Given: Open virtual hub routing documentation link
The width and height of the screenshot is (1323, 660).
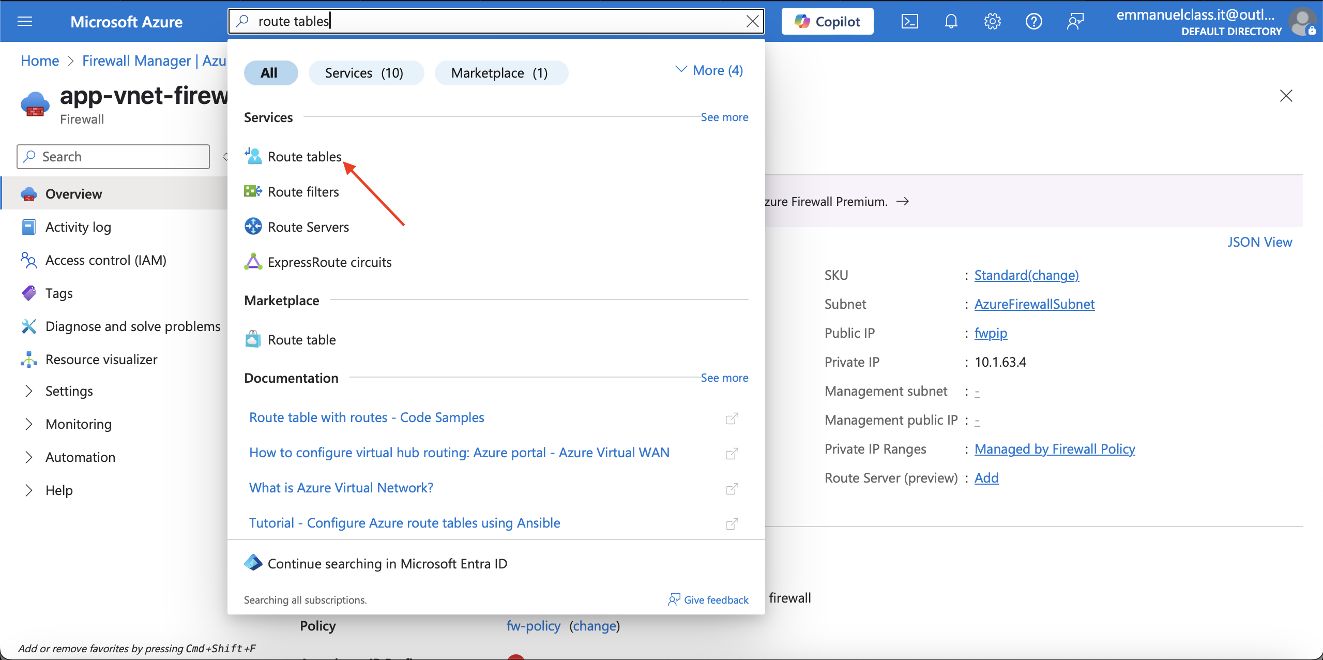Looking at the screenshot, I should pyautogui.click(x=459, y=453).
